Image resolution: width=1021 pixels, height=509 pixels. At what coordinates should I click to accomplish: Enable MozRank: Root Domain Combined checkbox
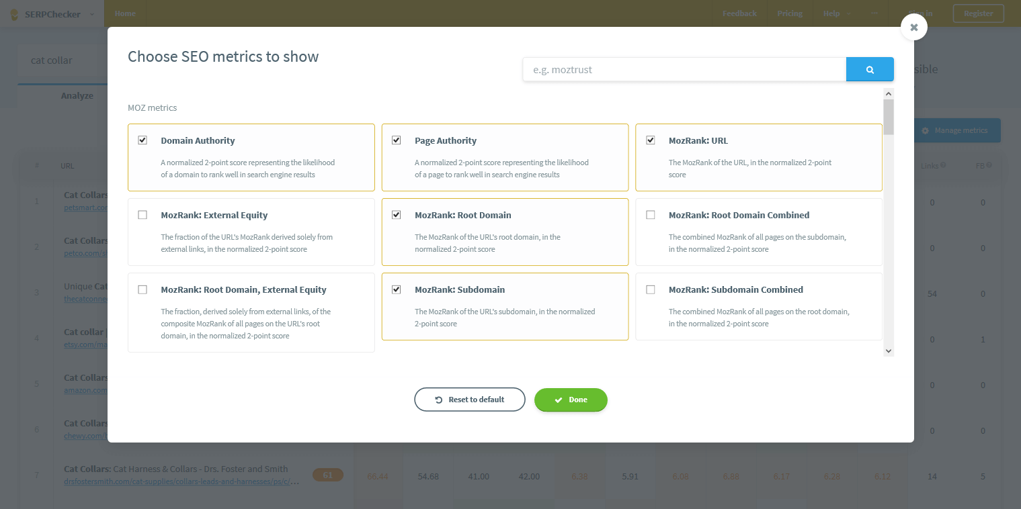[x=651, y=215]
